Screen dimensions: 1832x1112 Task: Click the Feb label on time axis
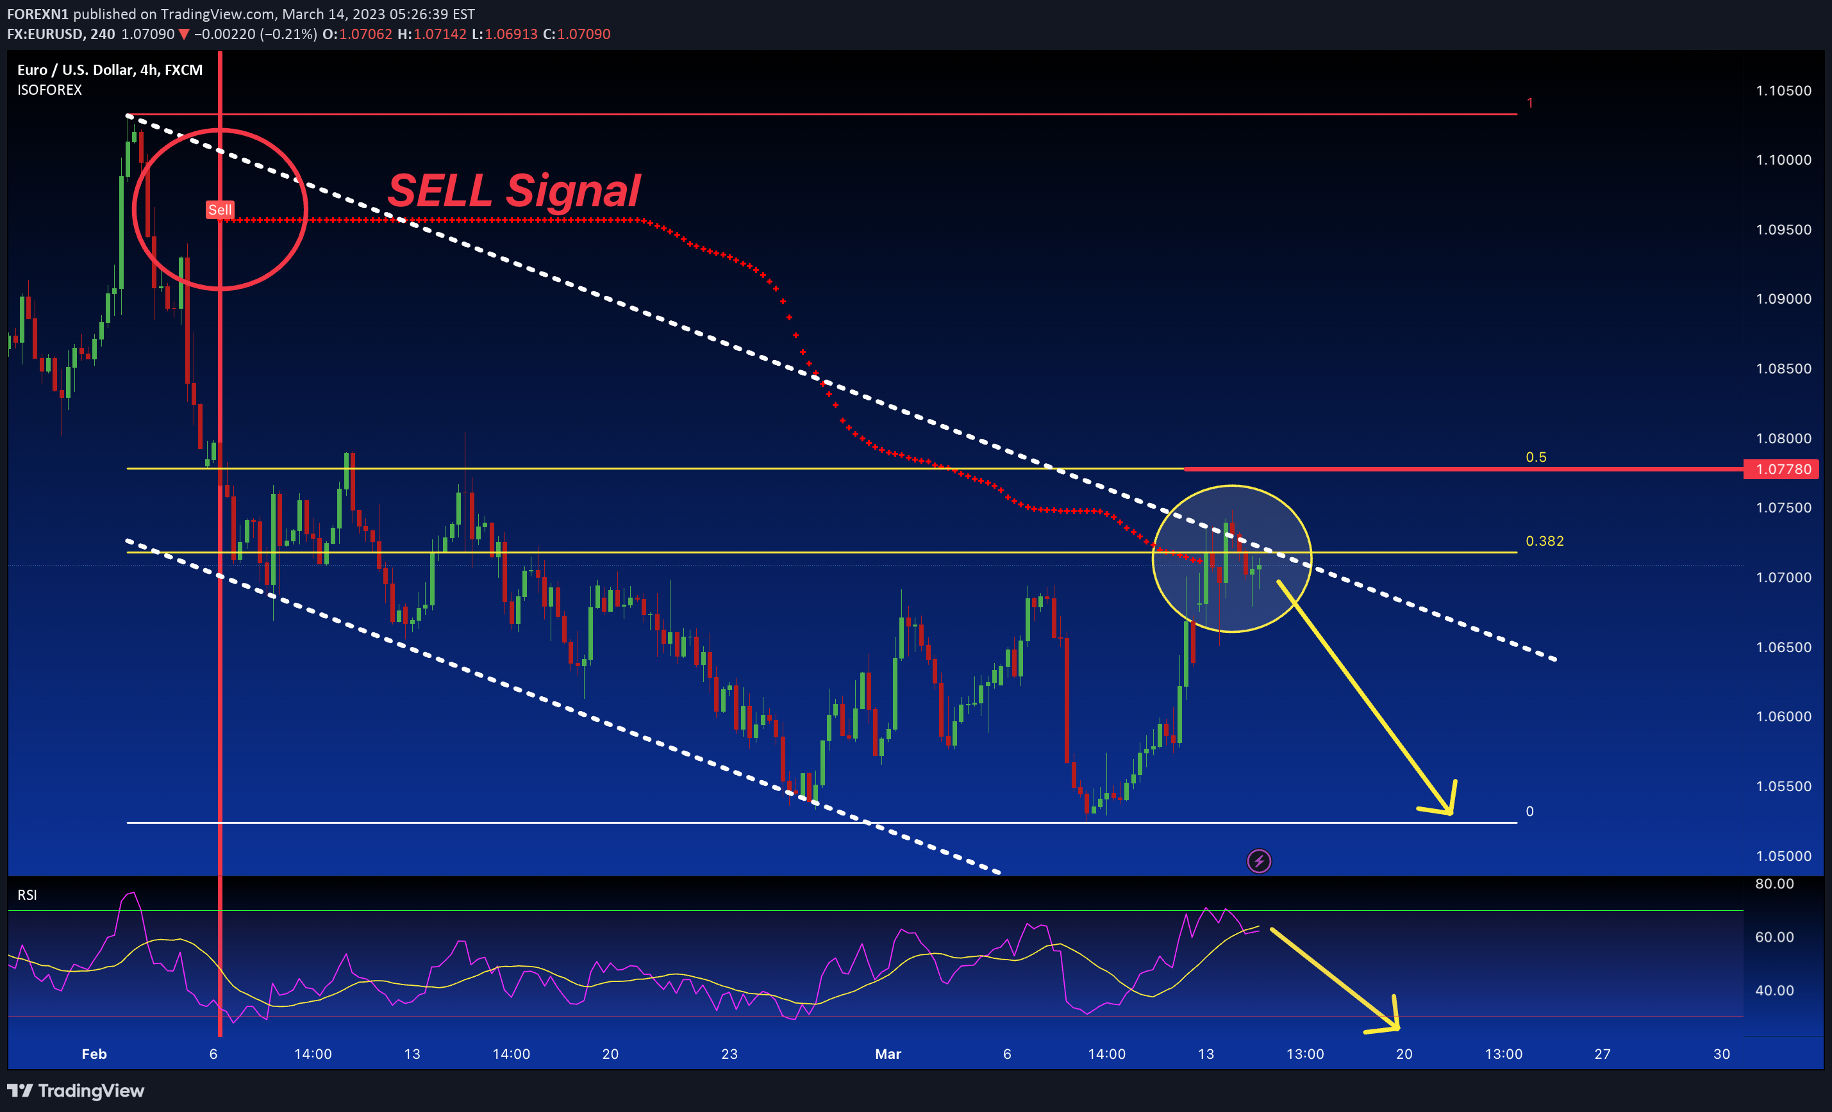click(94, 1054)
